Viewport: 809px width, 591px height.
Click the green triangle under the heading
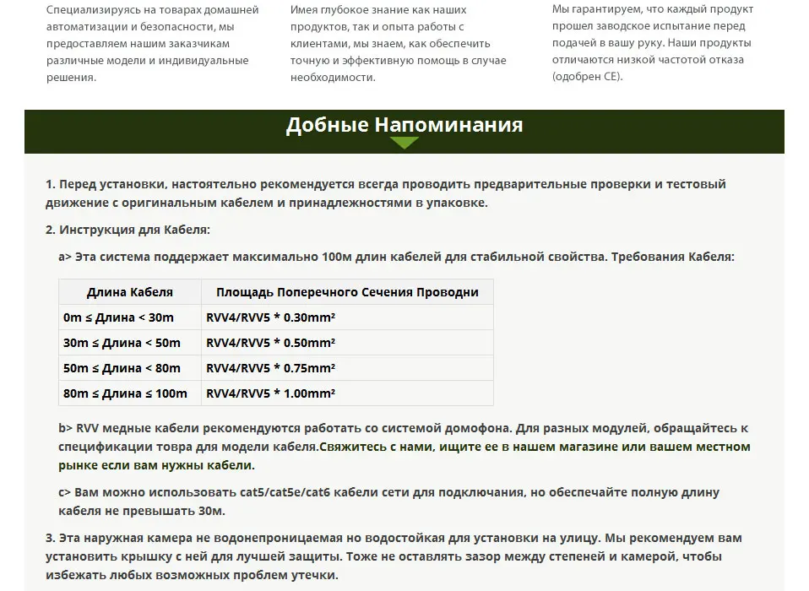pos(404,143)
